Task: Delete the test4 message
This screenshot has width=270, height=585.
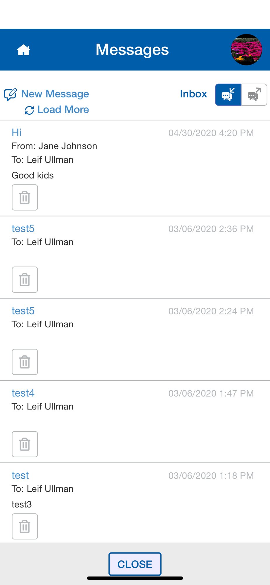Action: [25, 444]
